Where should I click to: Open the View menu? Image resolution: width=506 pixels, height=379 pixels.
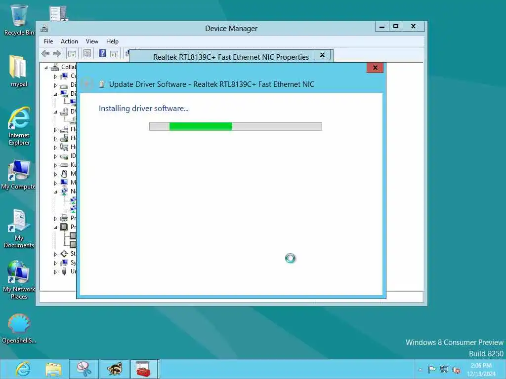click(x=92, y=41)
